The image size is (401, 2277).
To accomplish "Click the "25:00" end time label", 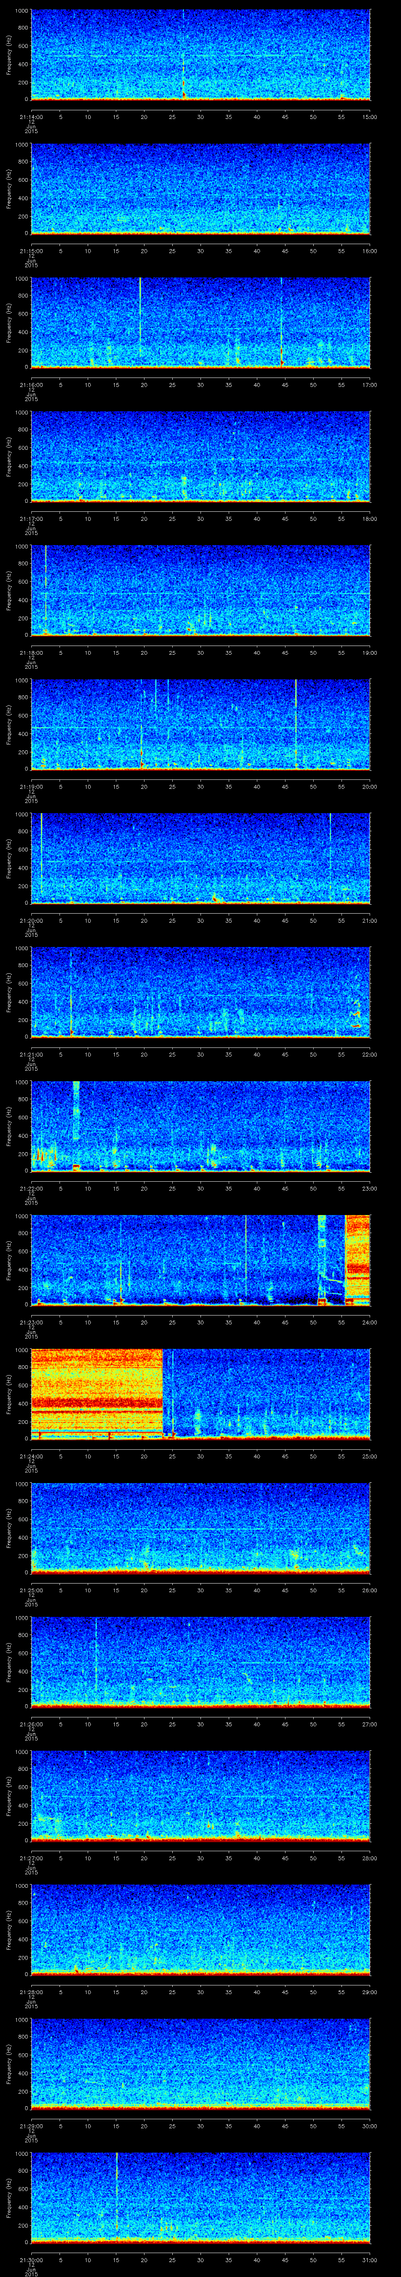I will point(370,1456).
